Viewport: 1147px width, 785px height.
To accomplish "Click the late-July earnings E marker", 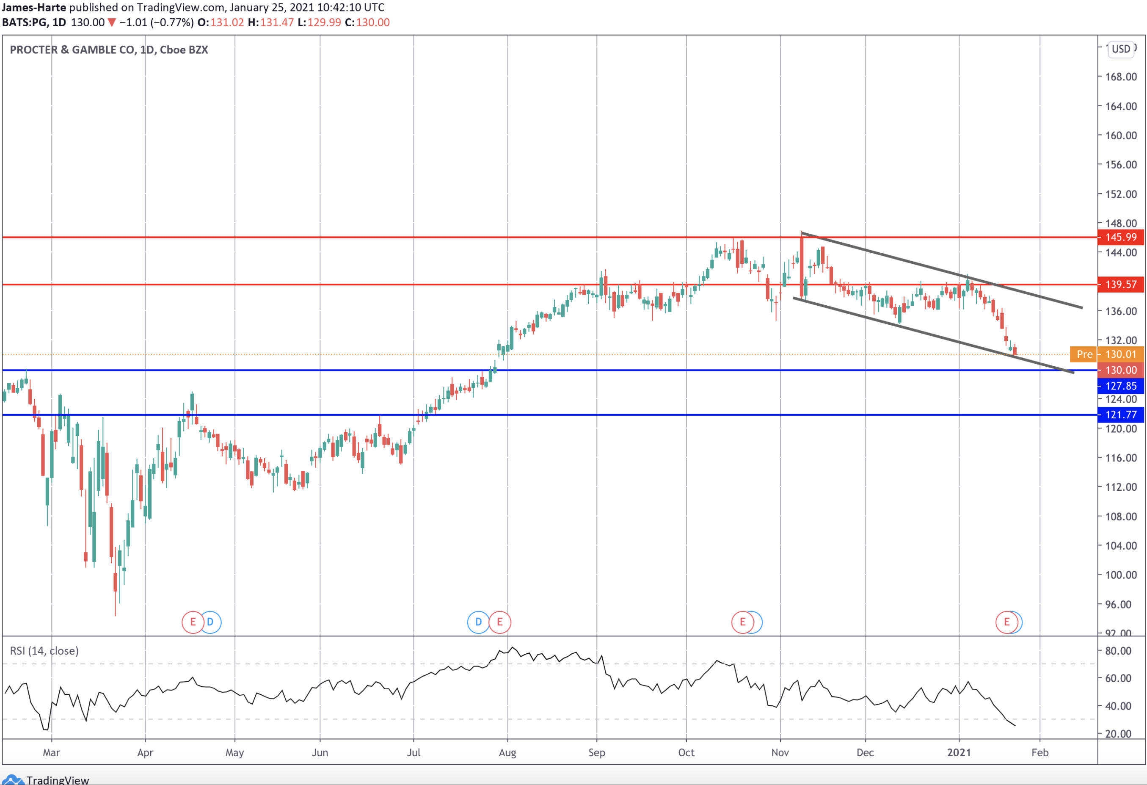I will click(x=500, y=622).
